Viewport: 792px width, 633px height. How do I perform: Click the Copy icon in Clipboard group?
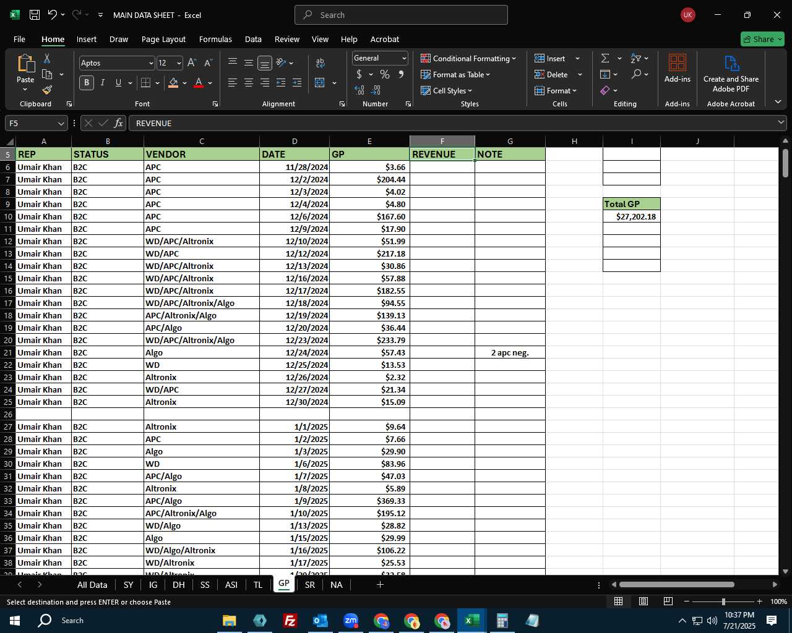[47, 74]
